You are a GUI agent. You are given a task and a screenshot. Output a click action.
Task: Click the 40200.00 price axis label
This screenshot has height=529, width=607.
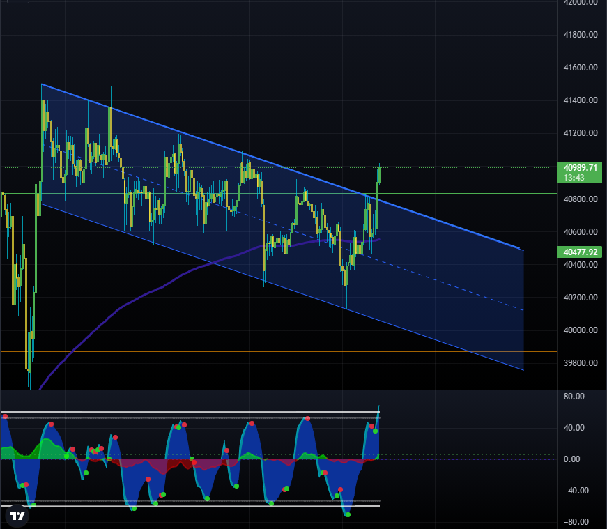(581, 298)
